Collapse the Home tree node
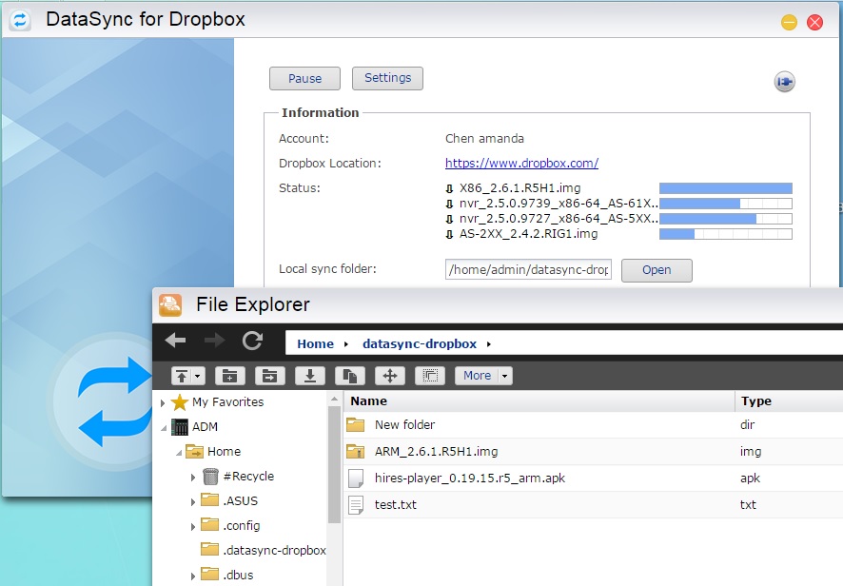 179,453
